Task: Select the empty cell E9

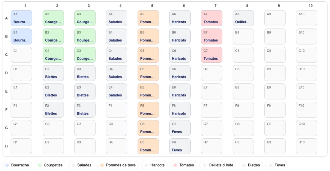Action: tap(275, 91)
